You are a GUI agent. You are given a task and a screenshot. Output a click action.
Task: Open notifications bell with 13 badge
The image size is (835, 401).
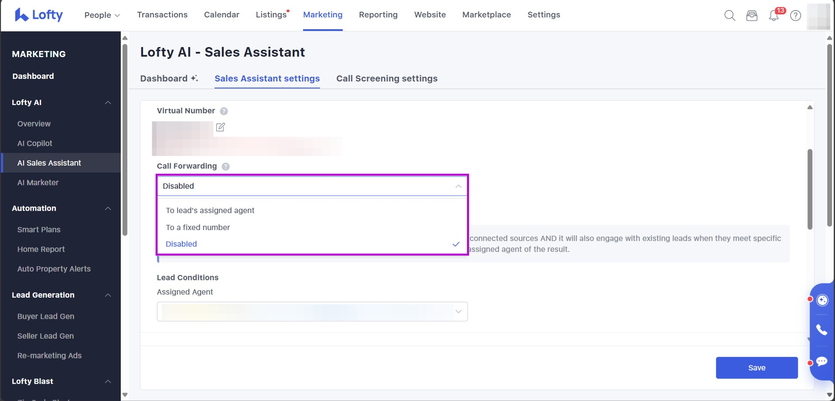coord(774,15)
